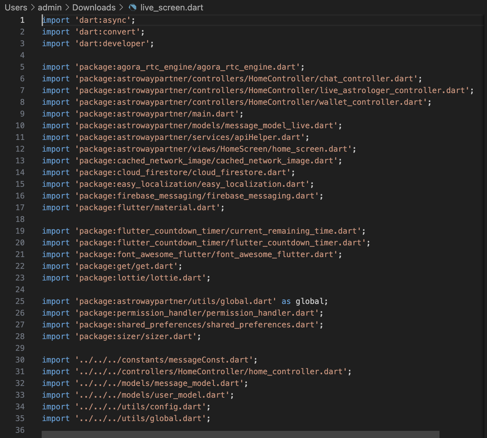The image size is (487, 438).
Task: Click the flutter_countdown_timer.dart import on line 20
Action: click(x=220, y=243)
